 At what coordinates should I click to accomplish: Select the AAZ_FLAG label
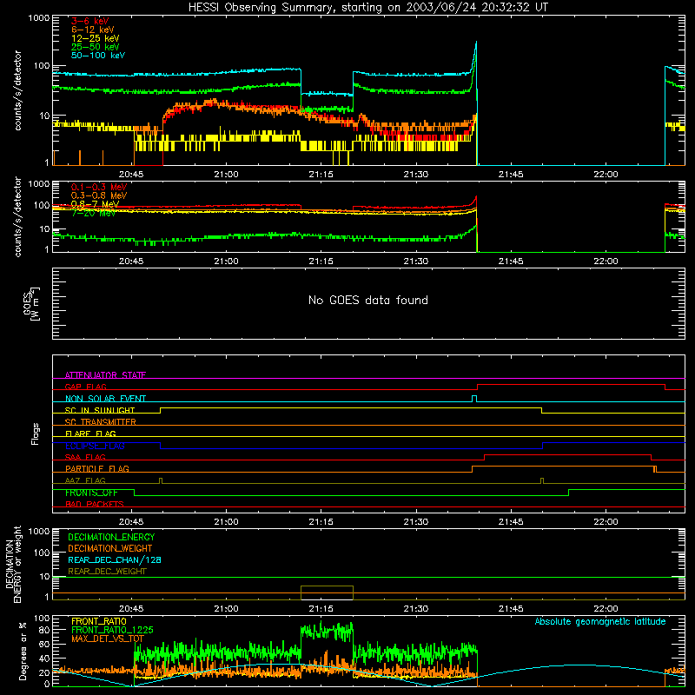85,480
